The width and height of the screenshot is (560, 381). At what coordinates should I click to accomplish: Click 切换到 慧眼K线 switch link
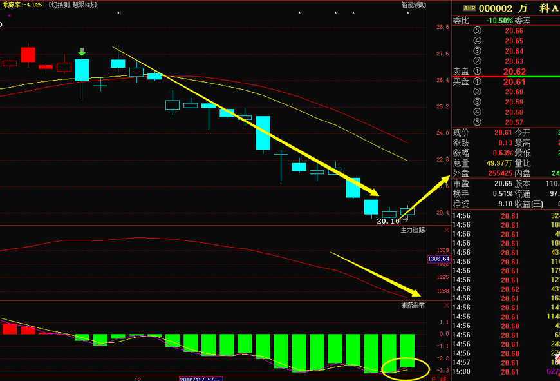coord(73,5)
